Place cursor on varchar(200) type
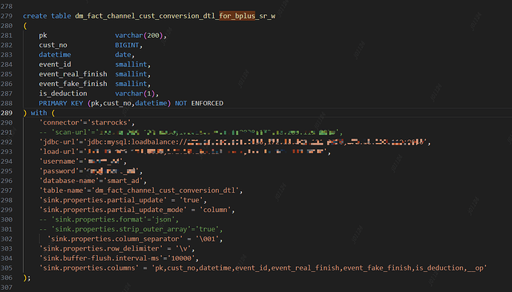Viewport: 512px width, 292px height. tap(139, 36)
